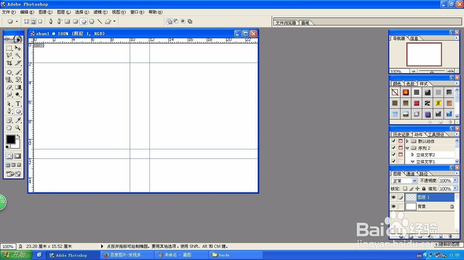
Task: Switch to 未命名 - 画图 taskbar button
Action: coord(182,255)
